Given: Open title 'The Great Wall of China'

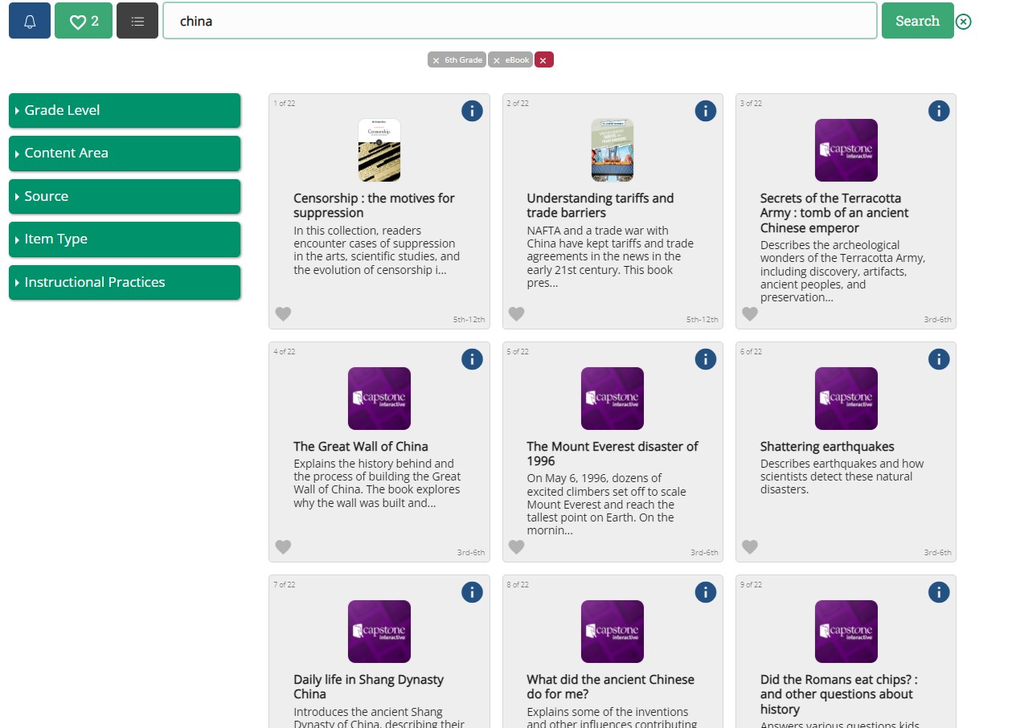Looking at the screenshot, I should pos(361,447).
